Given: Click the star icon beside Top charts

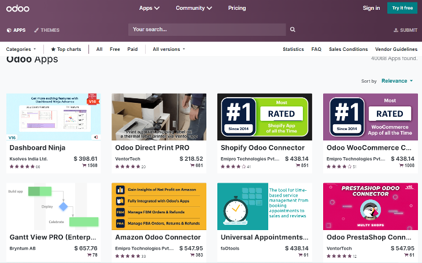Looking at the screenshot, I should [53, 49].
